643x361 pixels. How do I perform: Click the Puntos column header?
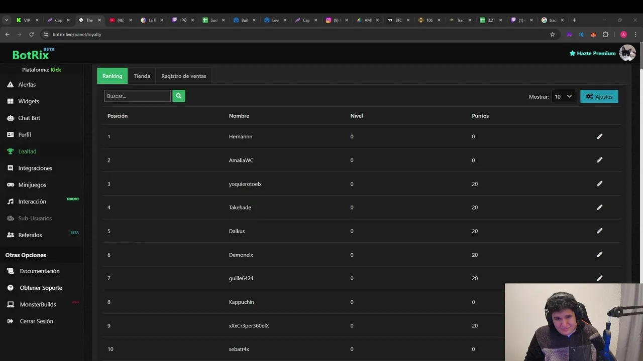pyautogui.click(x=480, y=116)
